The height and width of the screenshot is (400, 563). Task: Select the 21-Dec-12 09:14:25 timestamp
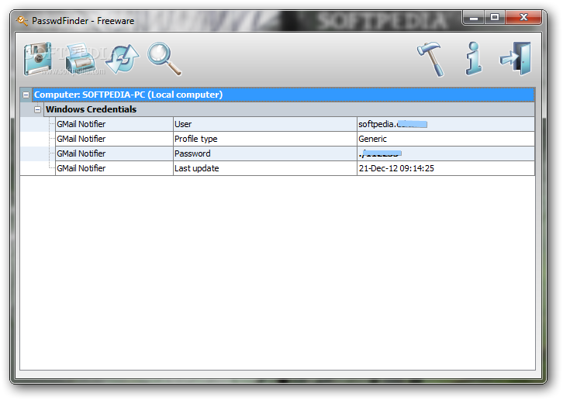(x=446, y=168)
